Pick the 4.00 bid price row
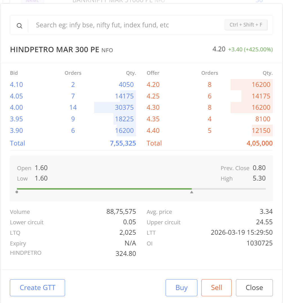The height and width of the screenshot is (303, 283). click(x=16, y=107)
